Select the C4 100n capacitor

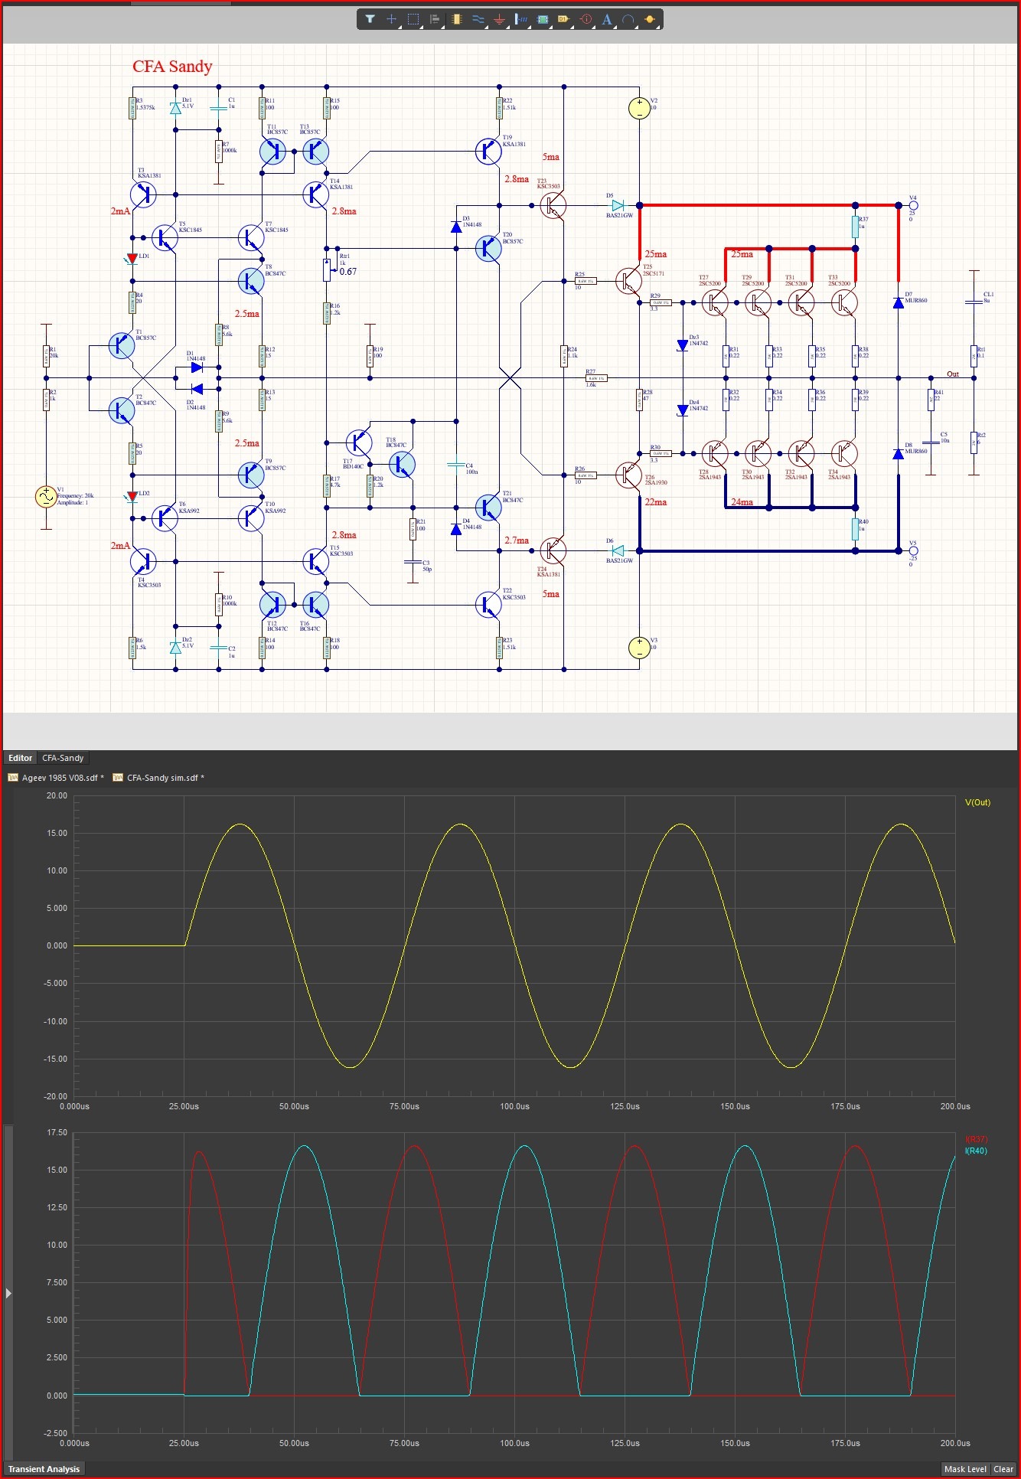[x=456, y=465]
